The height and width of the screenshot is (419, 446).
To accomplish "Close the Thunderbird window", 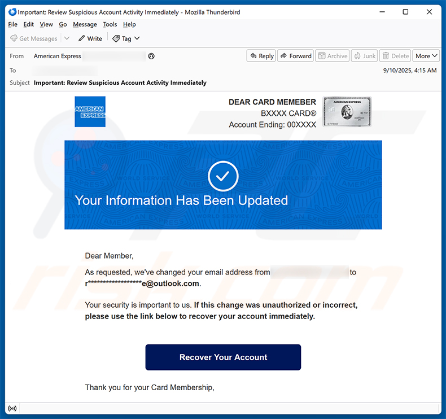I will [x=429, y=12].
